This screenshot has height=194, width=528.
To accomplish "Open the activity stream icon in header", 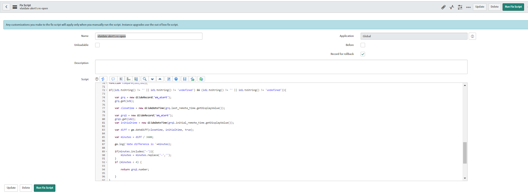I will [452, 7].
